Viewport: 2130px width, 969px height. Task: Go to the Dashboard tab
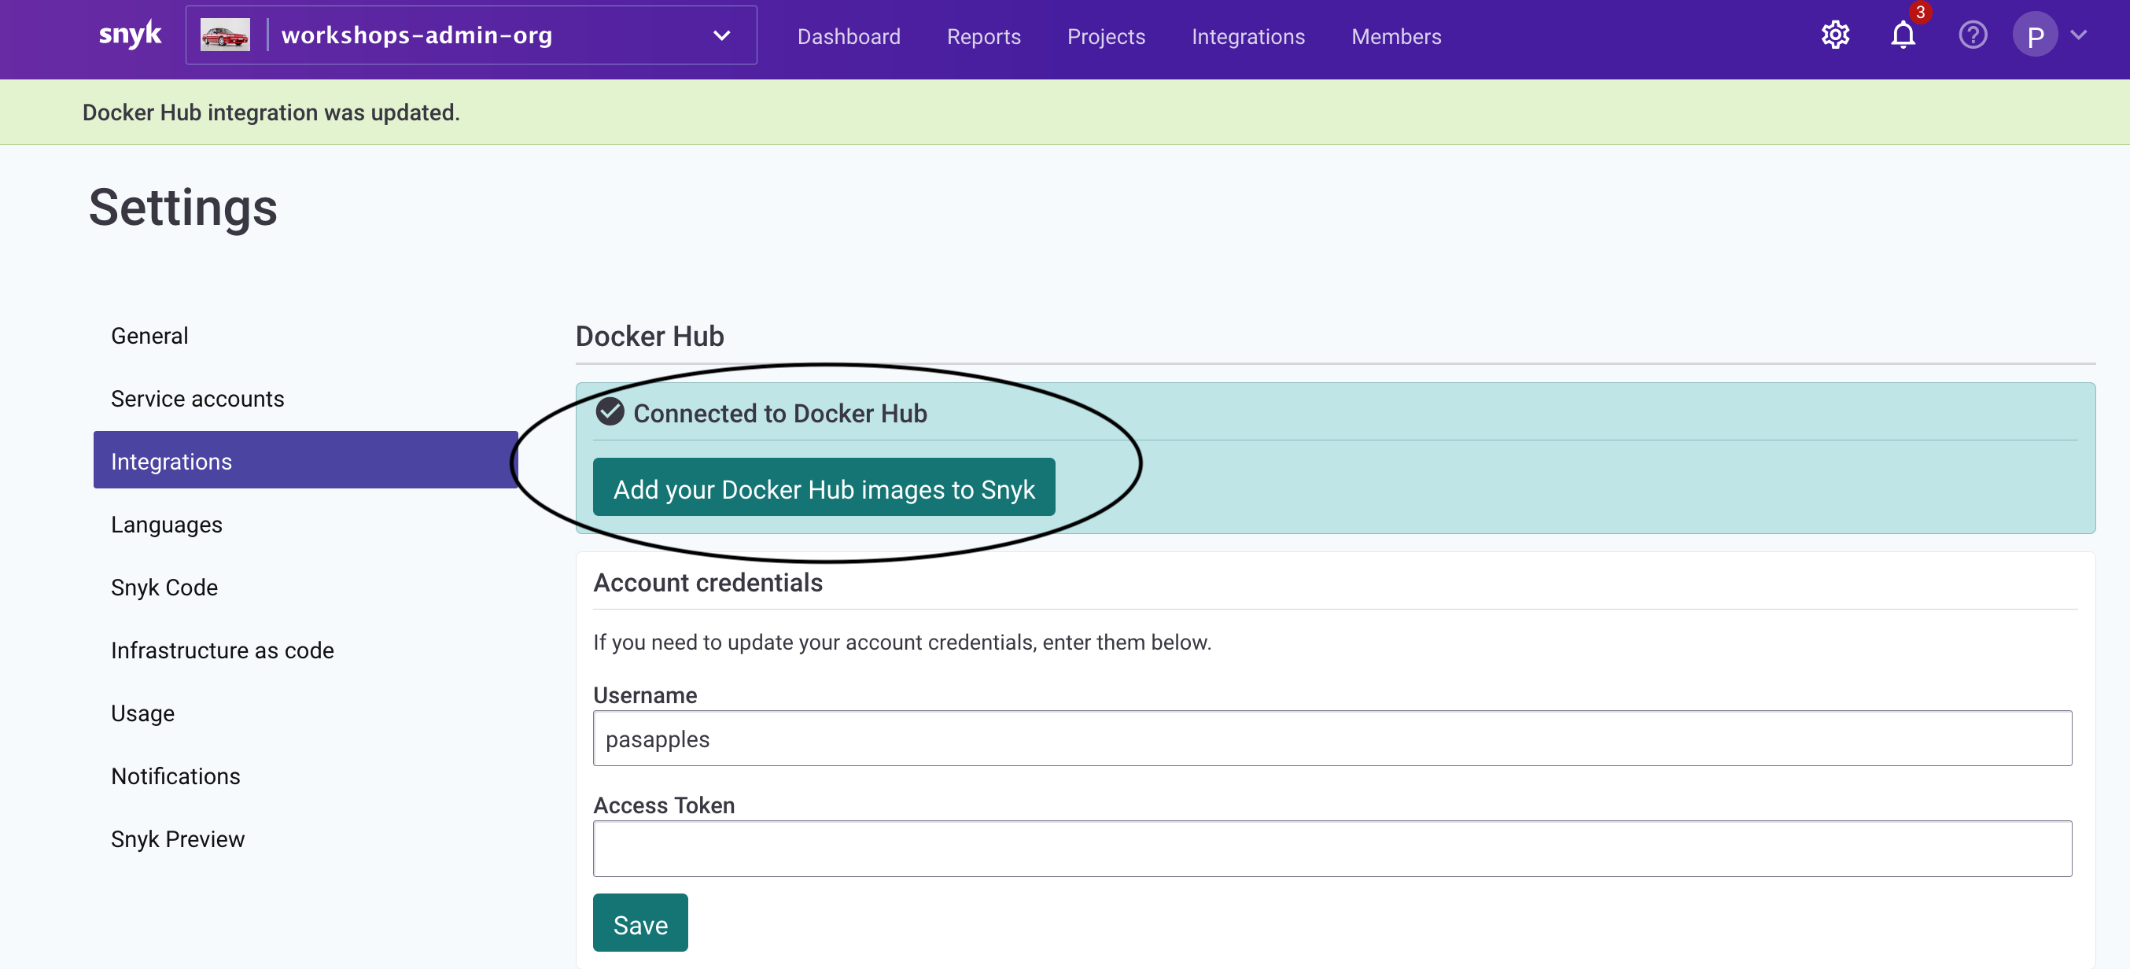click(849, 37)
